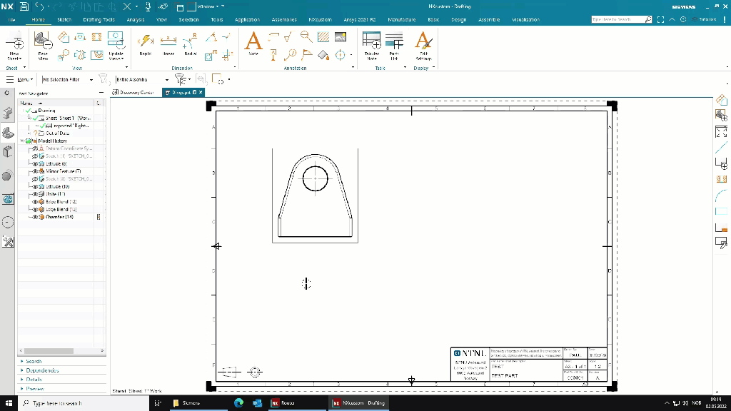The height and width of the screenshot is (411, 731).
Task: Click the Rapid dimension tool
Action: 145,44
